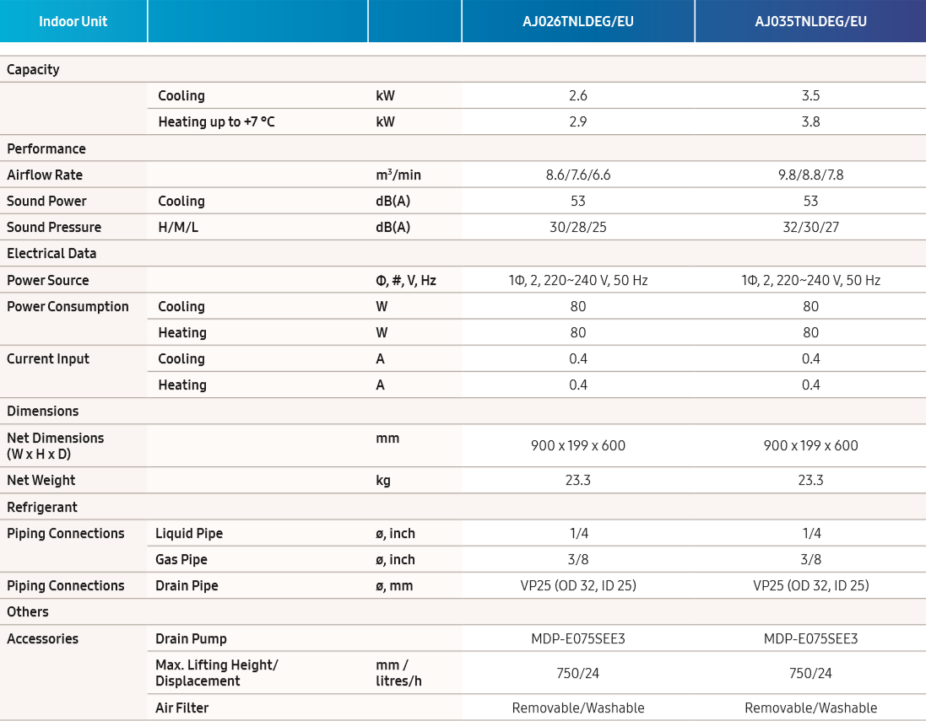Select the Power Source row label
This screenshot has width=926, height=721.
(48, 280)
